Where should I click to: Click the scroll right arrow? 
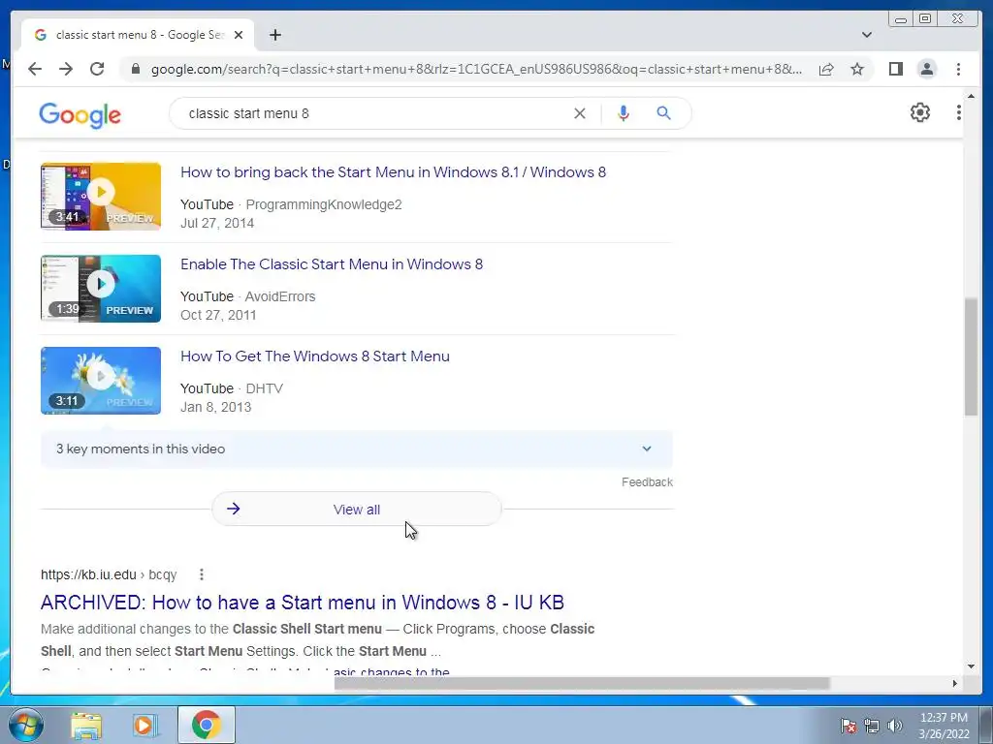coord(954,683)
